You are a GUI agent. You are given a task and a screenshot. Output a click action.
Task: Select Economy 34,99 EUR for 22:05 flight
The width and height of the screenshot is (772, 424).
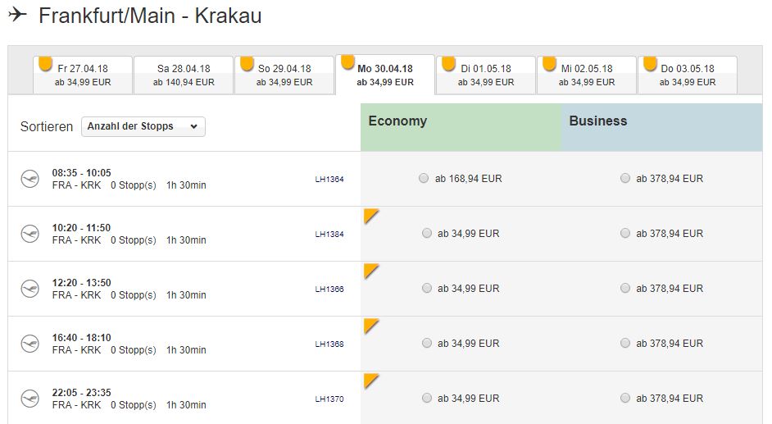tap(427, 398)
